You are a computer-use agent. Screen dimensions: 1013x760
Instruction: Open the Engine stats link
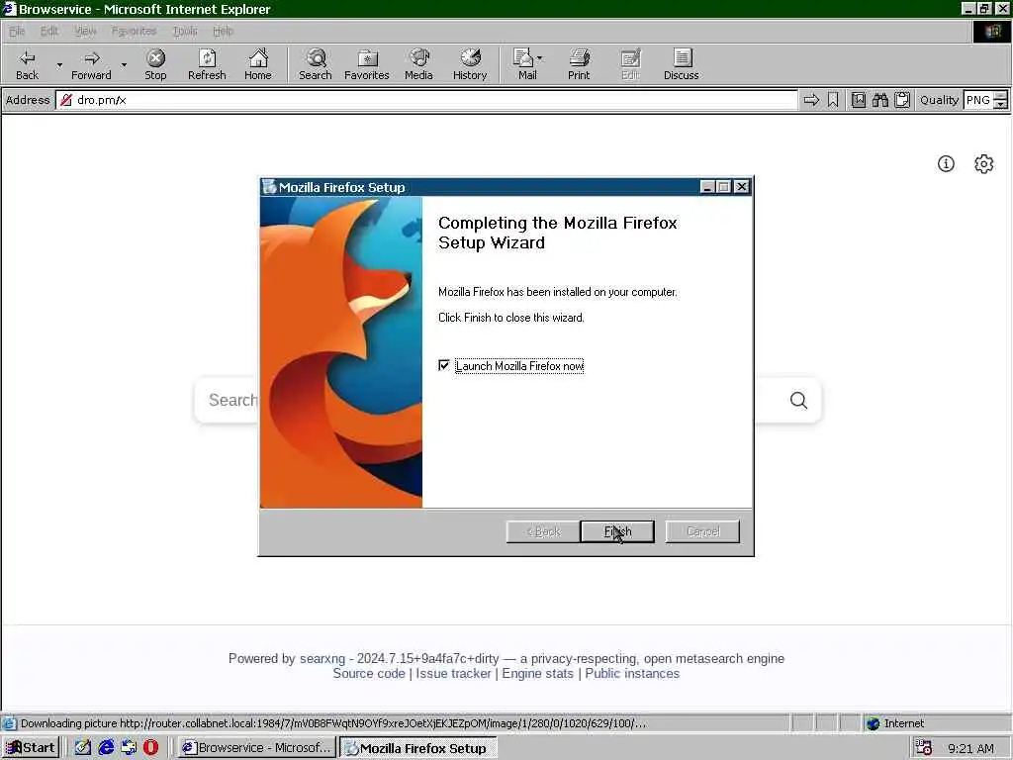click(537, 673)
